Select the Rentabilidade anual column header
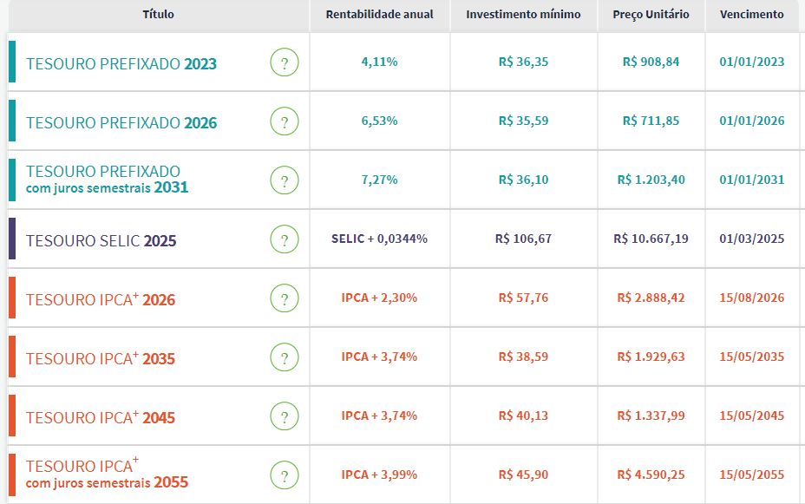This screenshot has height=504, width=805. pyautogui.click(x=379, y=15)
